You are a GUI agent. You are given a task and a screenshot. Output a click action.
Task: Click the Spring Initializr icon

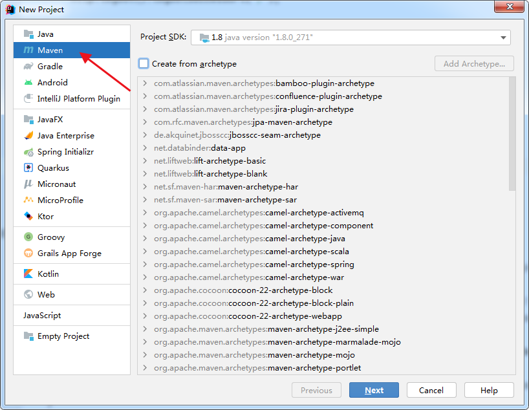pos(28,152)
